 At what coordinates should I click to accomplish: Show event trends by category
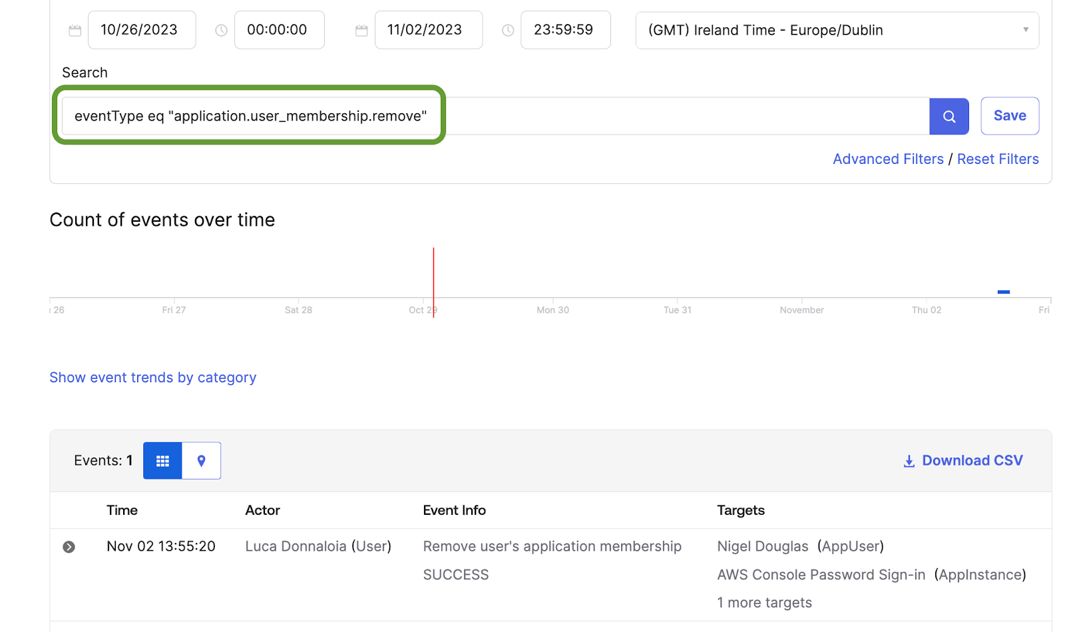(x=152, y=378)
